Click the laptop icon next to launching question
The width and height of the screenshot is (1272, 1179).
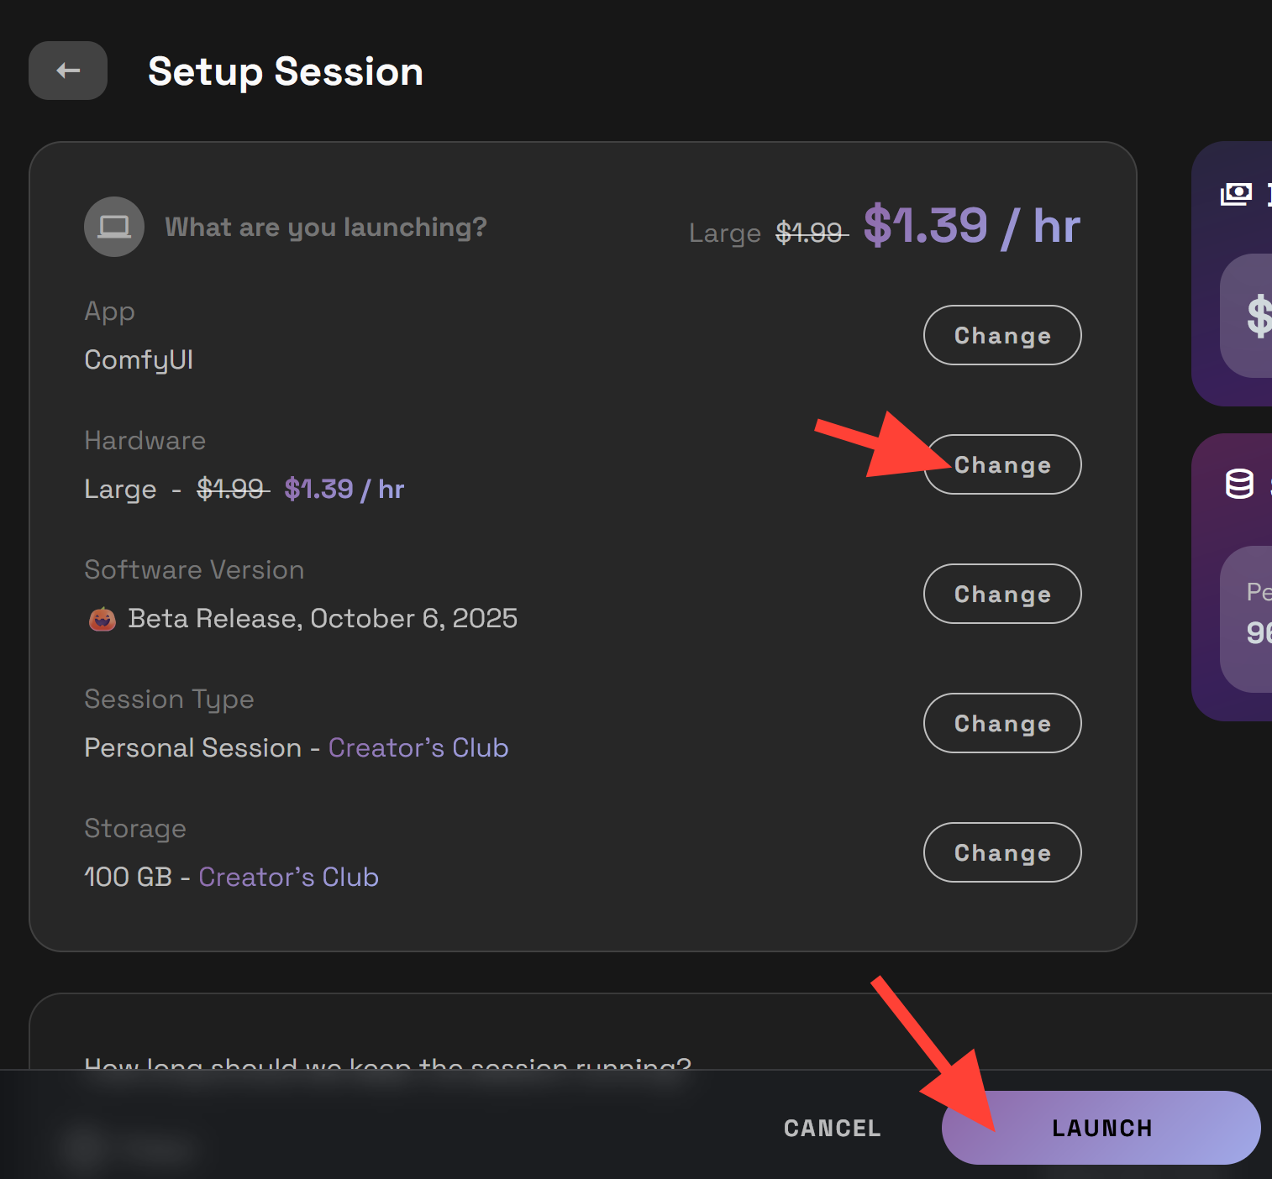coord(114,226)
